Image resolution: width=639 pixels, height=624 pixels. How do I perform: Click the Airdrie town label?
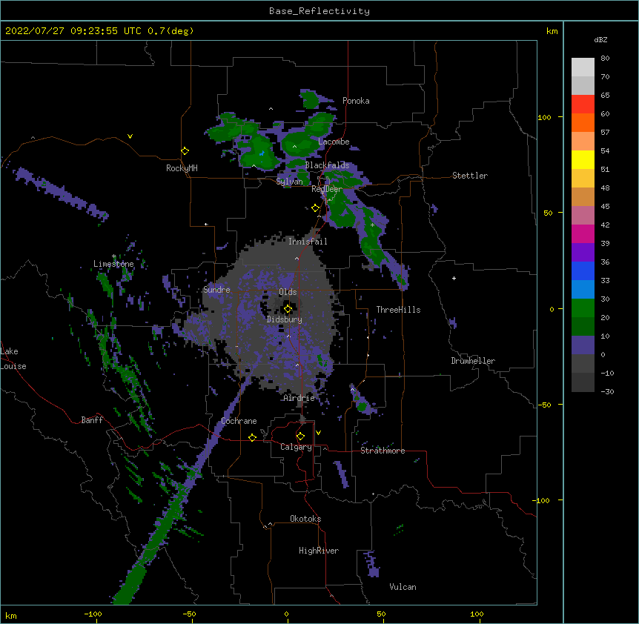[x=299, y=398]
